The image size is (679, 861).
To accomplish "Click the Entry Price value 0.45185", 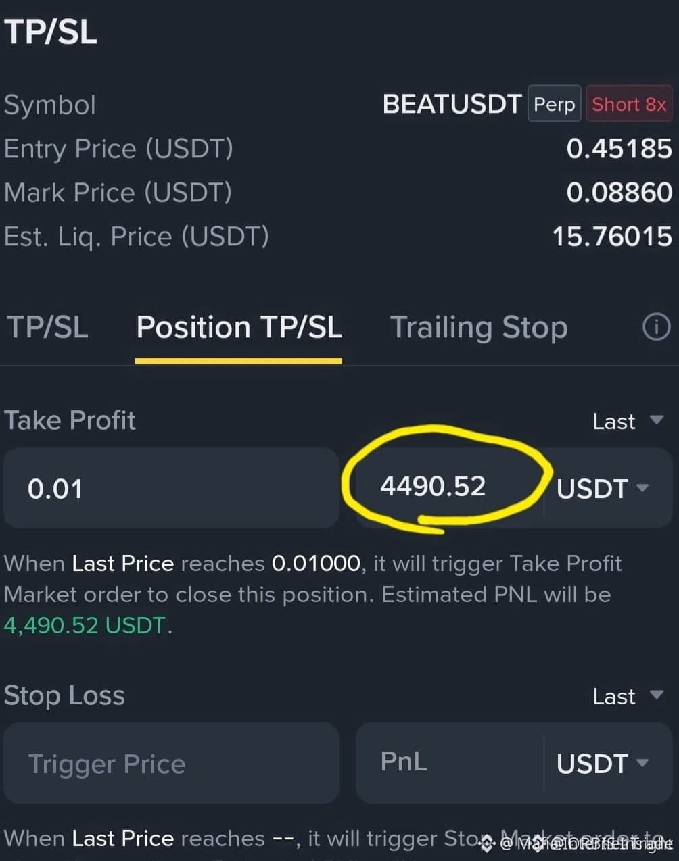I will tap(619, 149).
